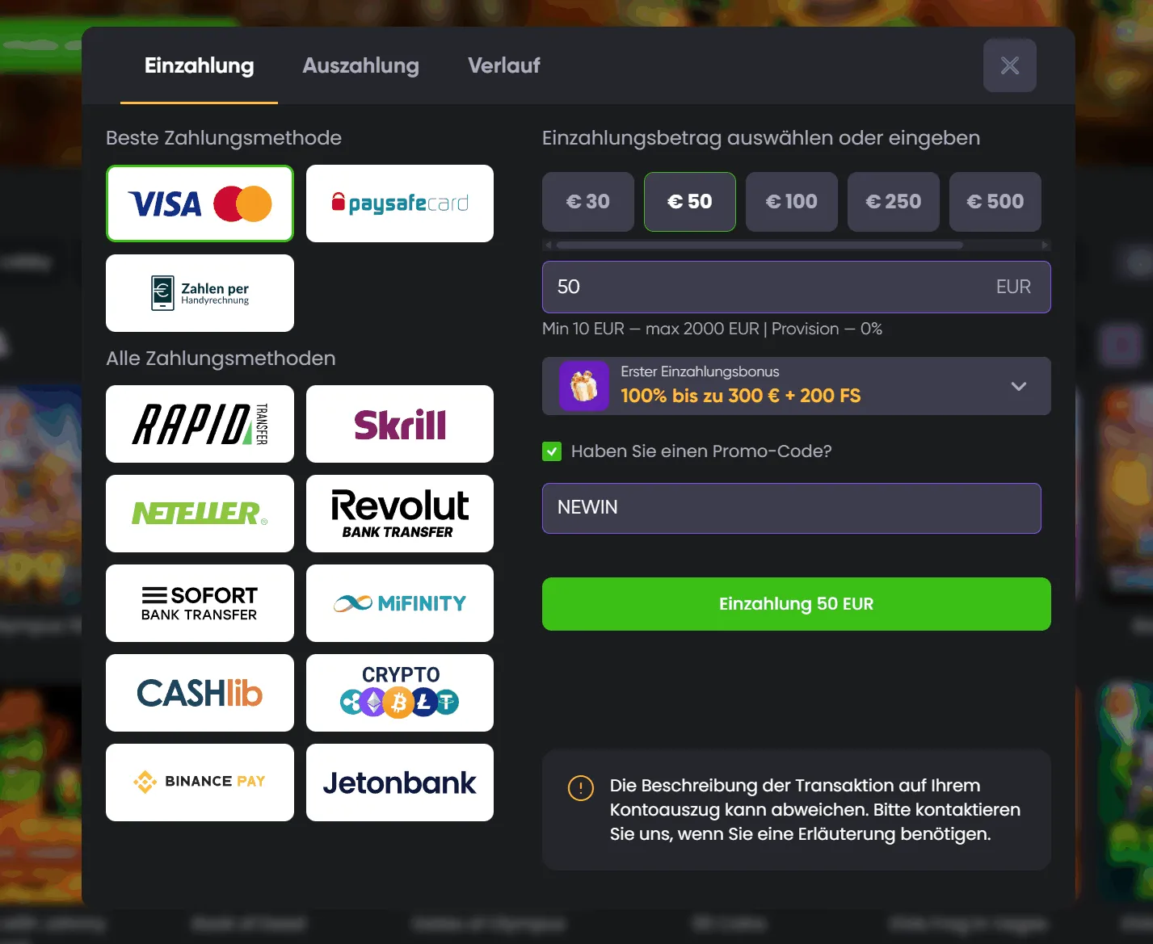Pick the MiFinity payment option

[400, 603]
